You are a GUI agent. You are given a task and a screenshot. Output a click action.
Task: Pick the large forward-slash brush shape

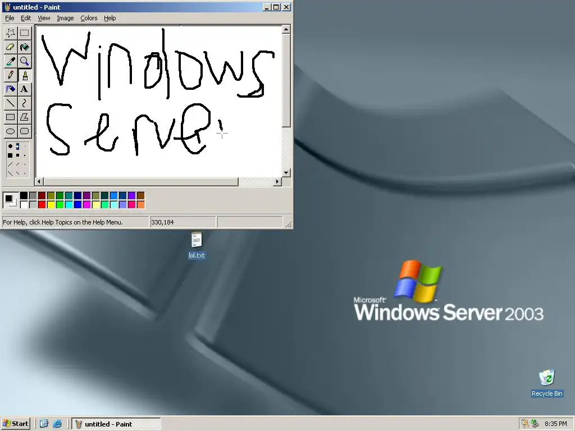tap(10, 164)
